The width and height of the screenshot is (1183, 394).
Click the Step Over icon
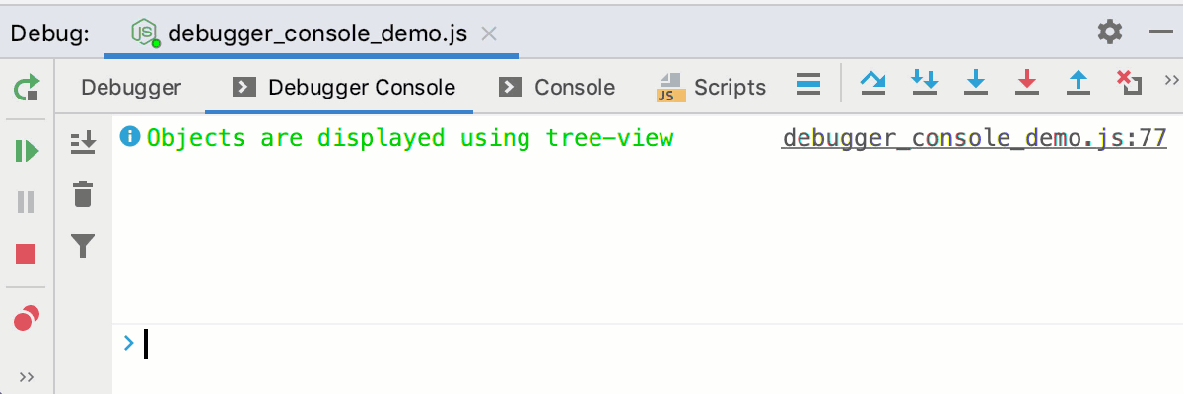pos(872,83)
